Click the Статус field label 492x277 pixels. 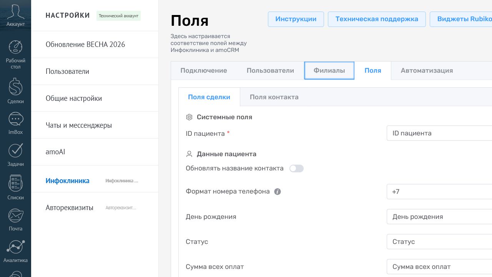tap(197, 242)
